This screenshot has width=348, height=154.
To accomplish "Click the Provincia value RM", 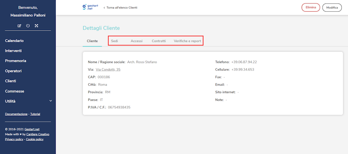I will (x=107, y=92).
